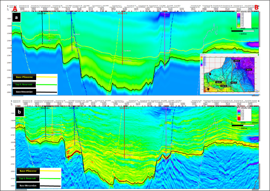
Task: Select Base Messenian legend entry in panel a
Action: (x=24, y=92)
